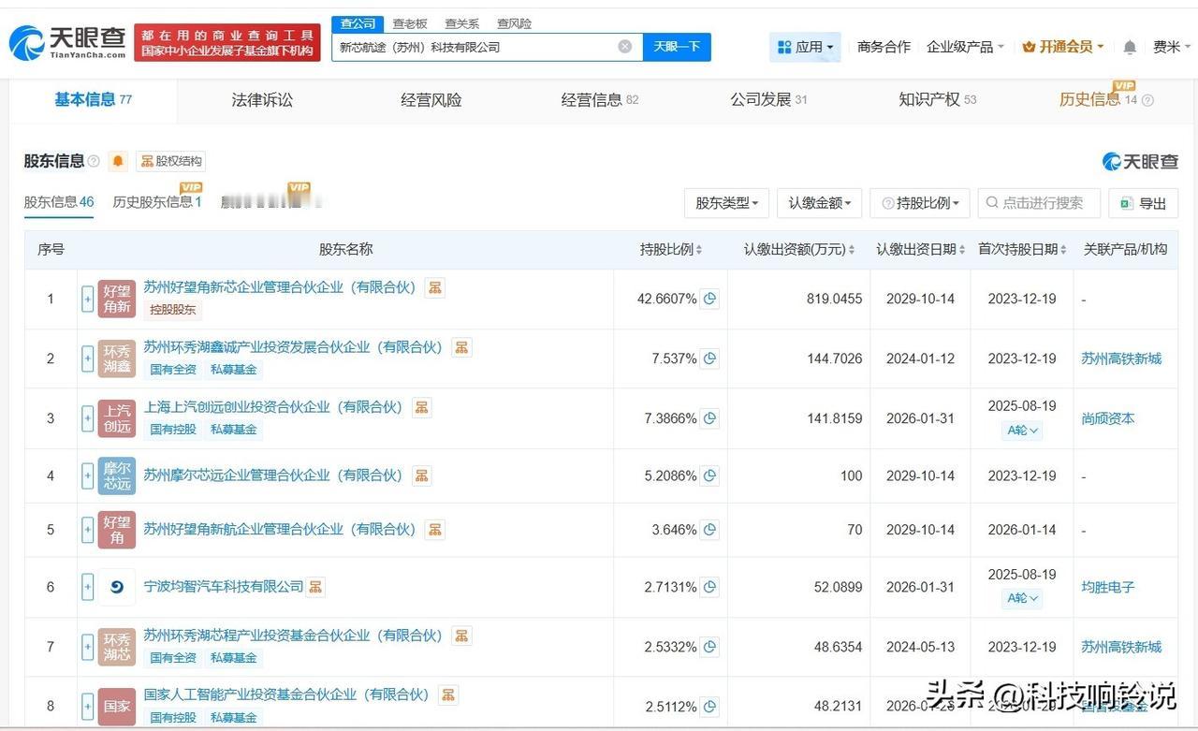
Task: Open the 企业级产品 dropdown menu
Action: 965,47
